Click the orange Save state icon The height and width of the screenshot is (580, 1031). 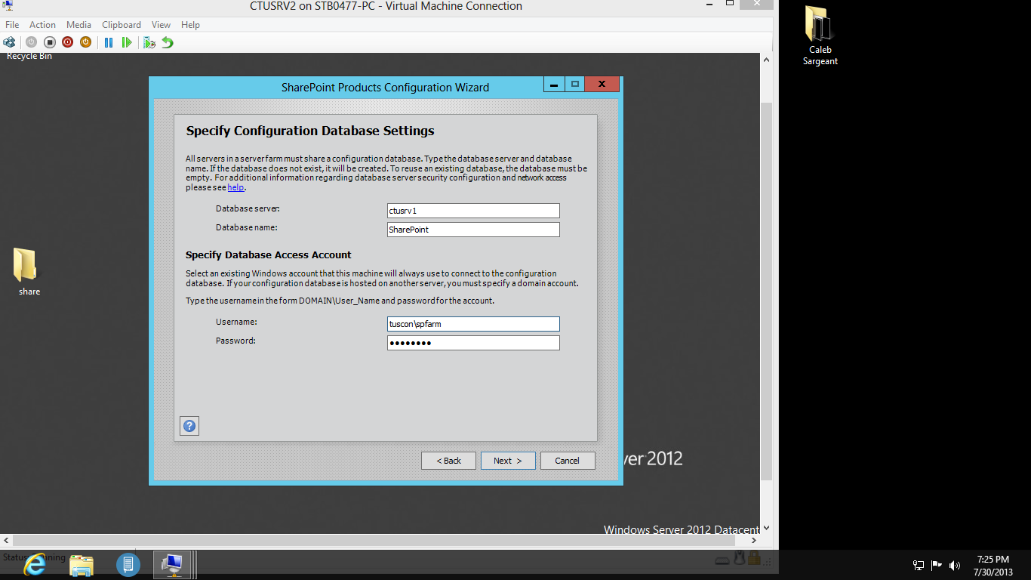click(x=85, y=42)
